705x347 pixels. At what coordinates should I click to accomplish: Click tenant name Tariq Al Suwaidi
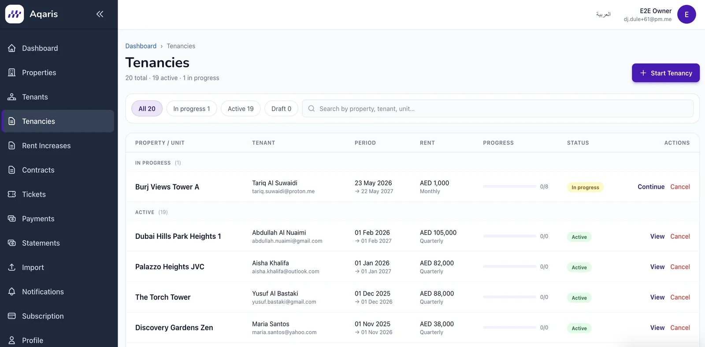click(275, 183)
